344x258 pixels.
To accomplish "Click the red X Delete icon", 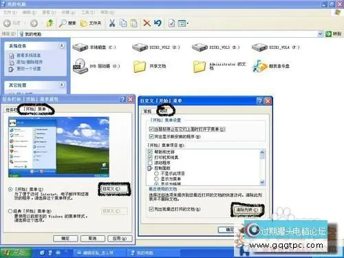I will 147,23.
